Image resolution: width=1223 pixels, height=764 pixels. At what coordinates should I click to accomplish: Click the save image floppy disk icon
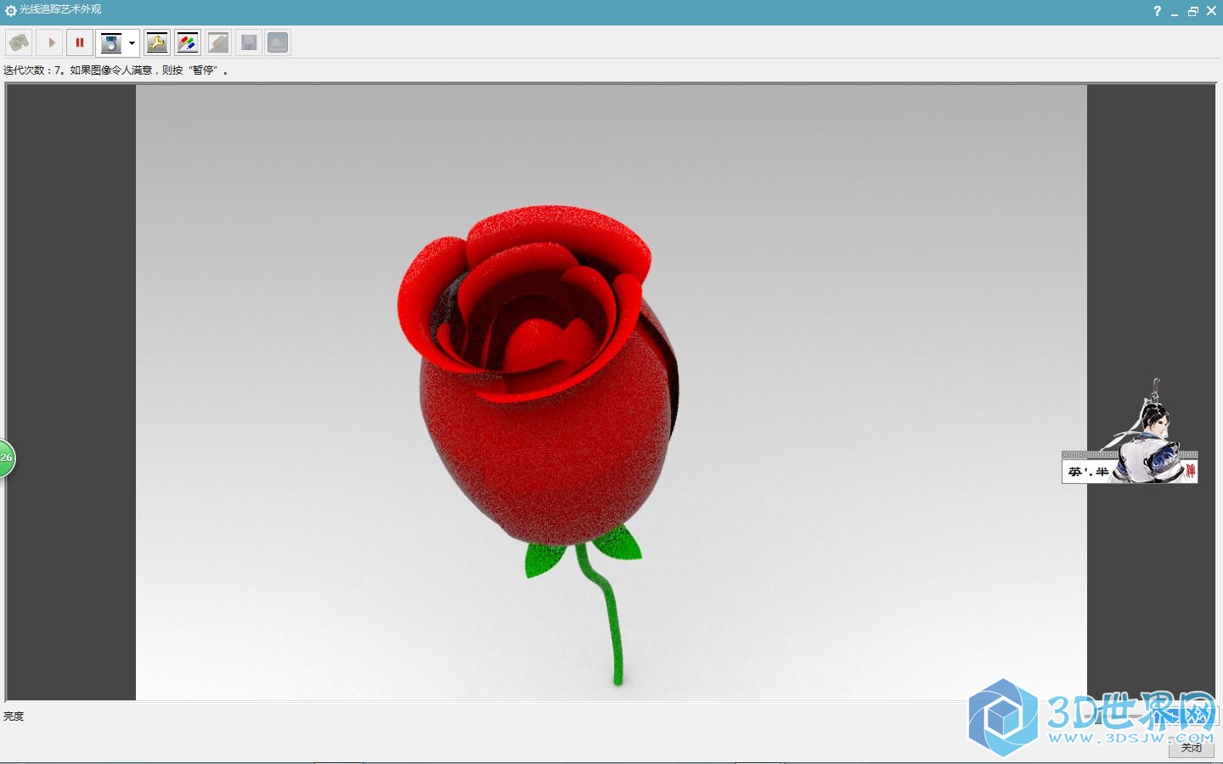249,42
